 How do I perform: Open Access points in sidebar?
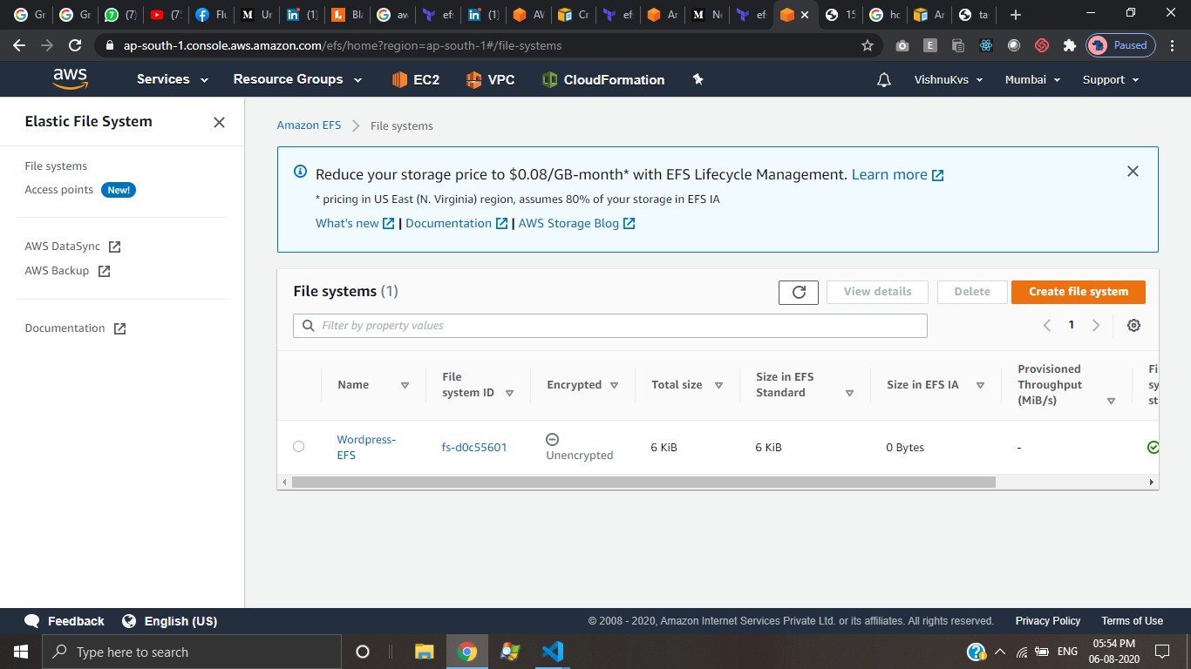tap(58, 190)
